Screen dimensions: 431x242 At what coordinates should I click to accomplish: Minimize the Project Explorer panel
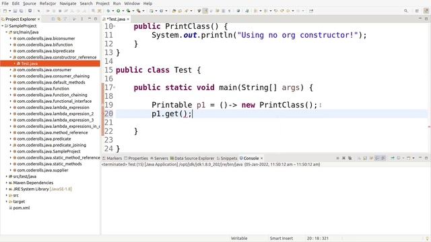(90, 19)
